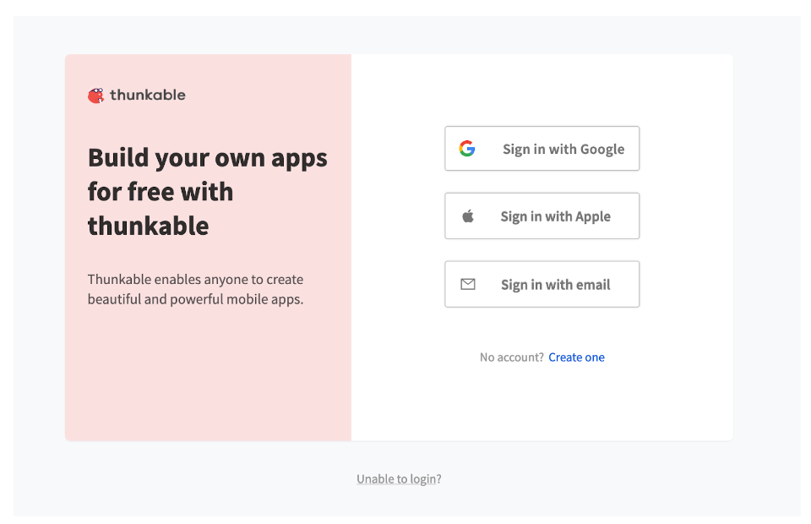The image size is (811, 524).
Task: Select Sign in with email
Action: [542, 284]
